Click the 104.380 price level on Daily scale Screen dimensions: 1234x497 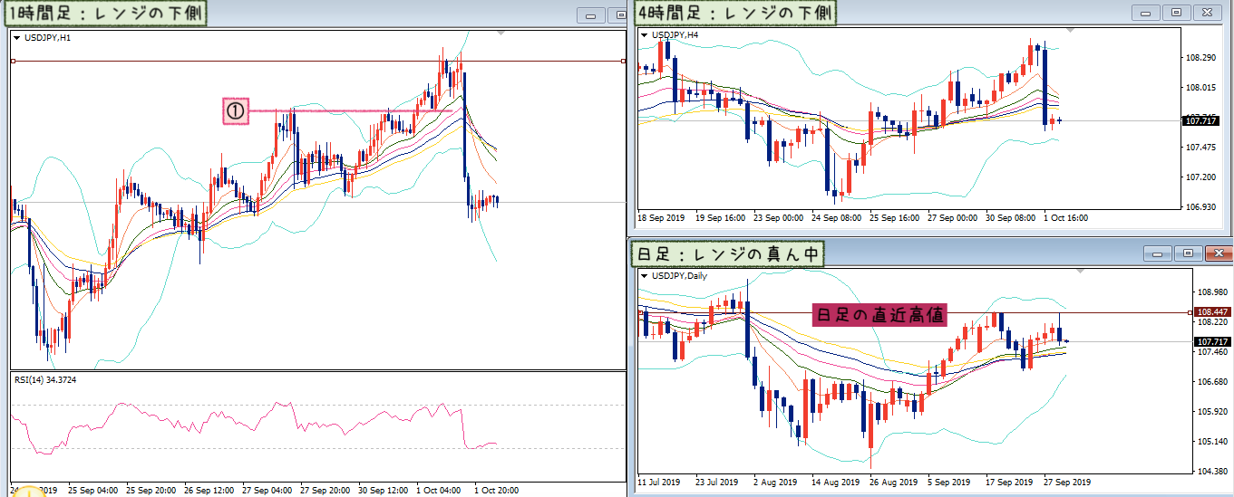[x=1212, y=472]
